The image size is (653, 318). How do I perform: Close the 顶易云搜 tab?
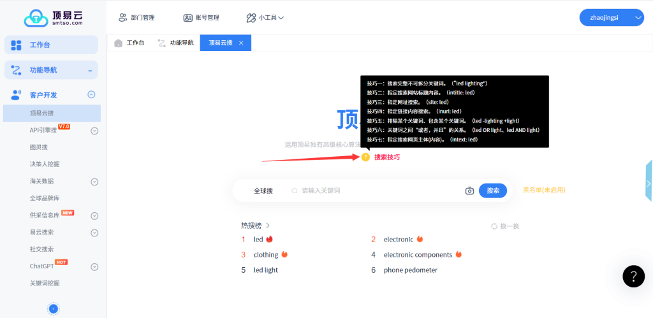(x=241, y=43)
